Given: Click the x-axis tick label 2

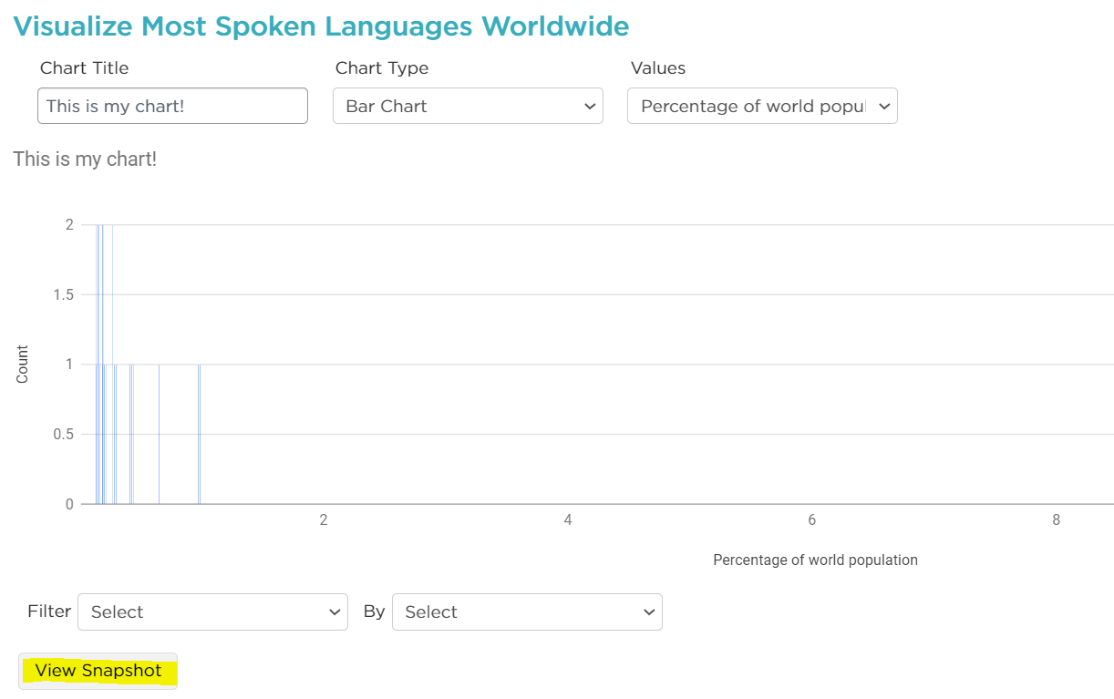Looking at the screenshot, I should pyautogui.click(x=323, y=520).
